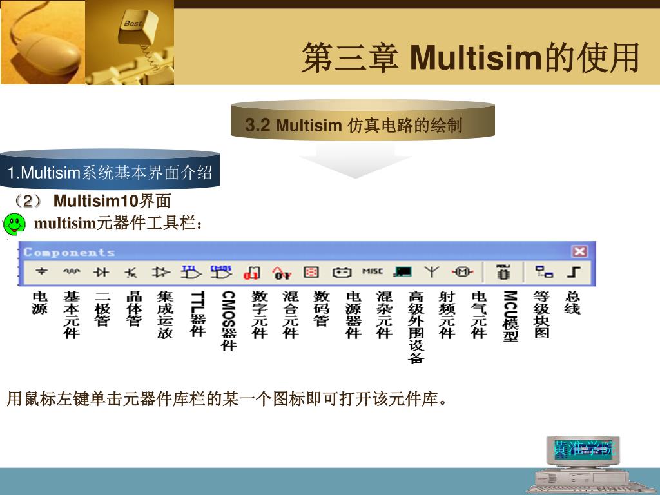Select the Misc Digital components icon
This screenshot has width=660, height=495.
click(x=252, y=273)
